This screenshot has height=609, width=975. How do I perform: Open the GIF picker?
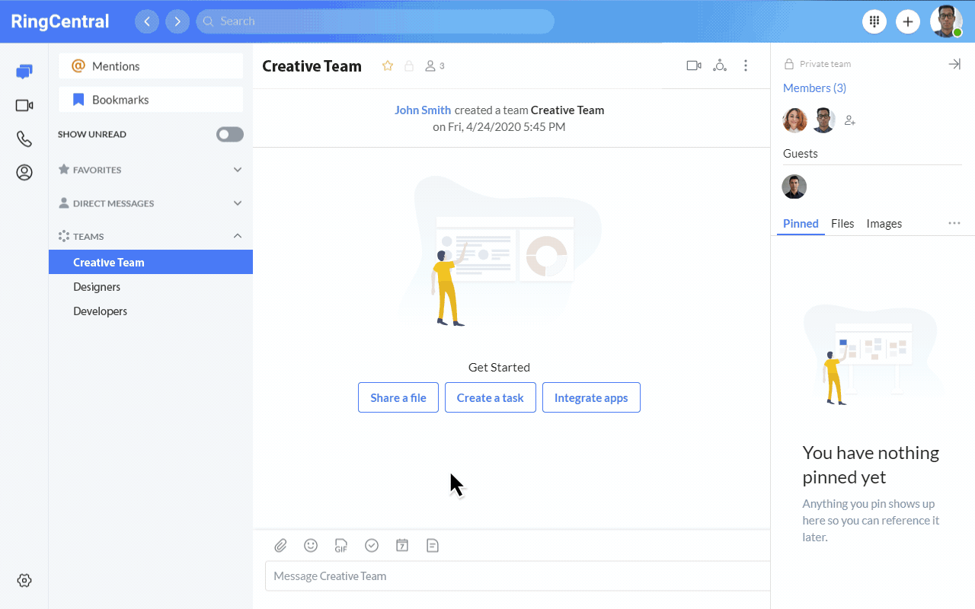341,546
